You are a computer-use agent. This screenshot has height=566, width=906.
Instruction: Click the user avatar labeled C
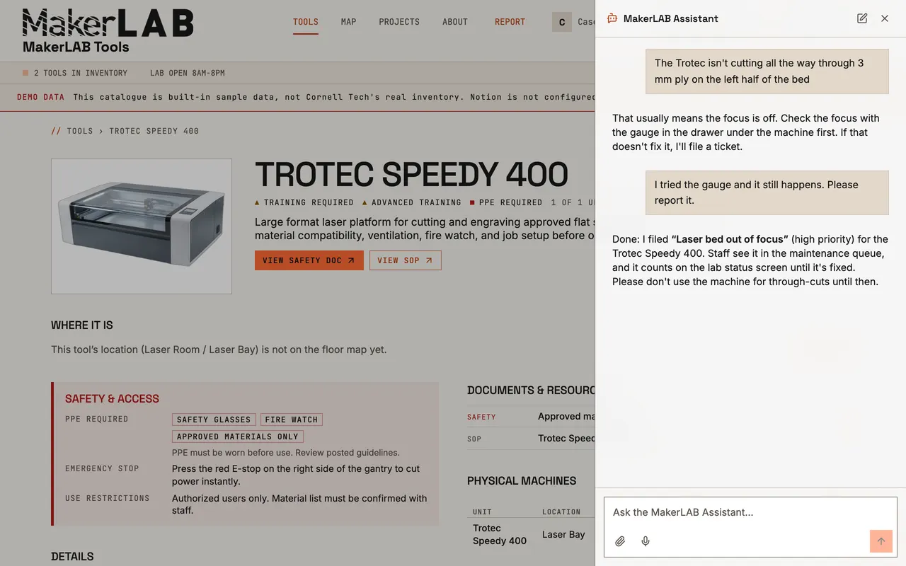[x=562, y=22]
